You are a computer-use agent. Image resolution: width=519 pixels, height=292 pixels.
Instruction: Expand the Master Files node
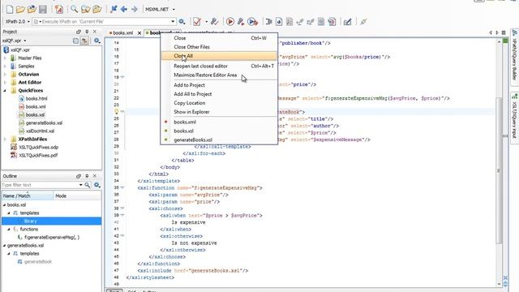[x=5, y=58]
